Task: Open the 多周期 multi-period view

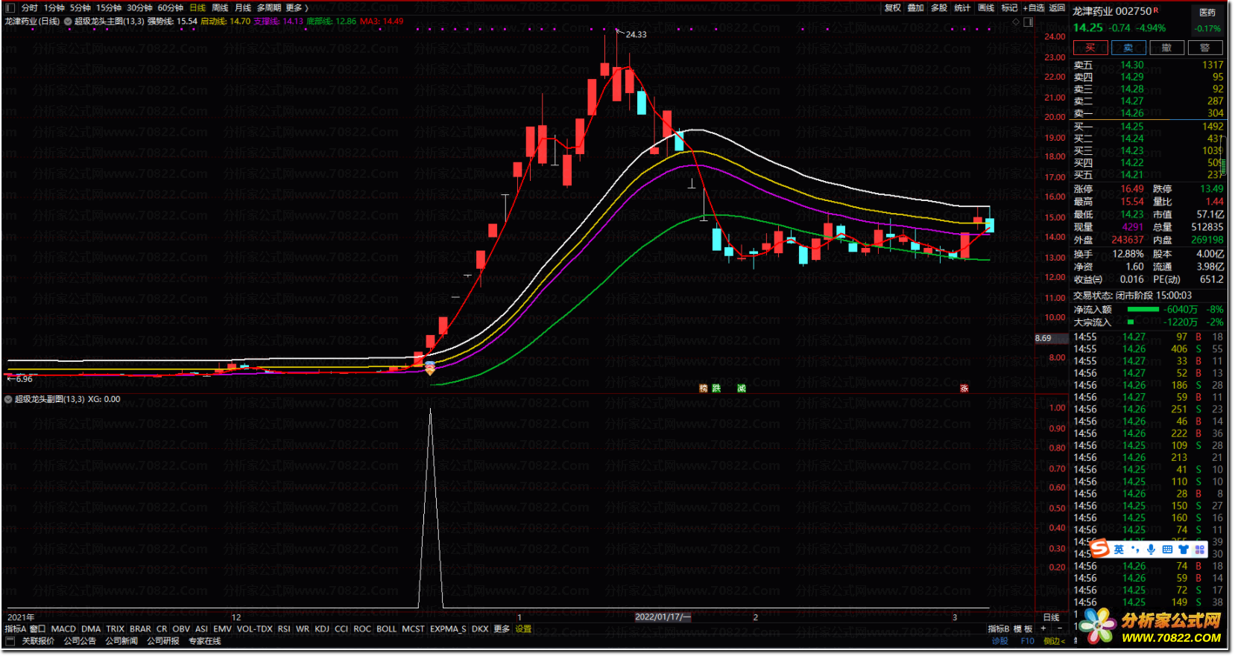Action: tap(269, 8)
